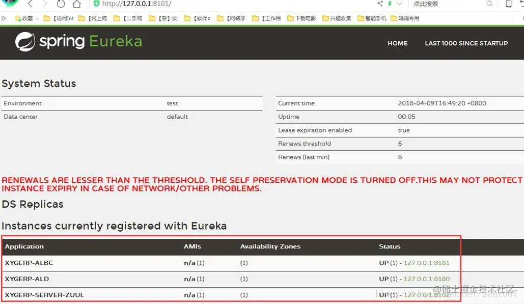This screenshot has width=524, height=304.
Task: Click the Instances currently registered with Eureka heading
Action: (114, 226)
